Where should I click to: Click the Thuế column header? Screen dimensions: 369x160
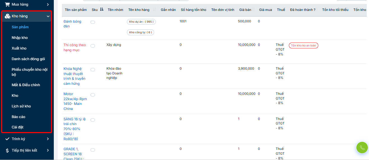click(281, 10)
